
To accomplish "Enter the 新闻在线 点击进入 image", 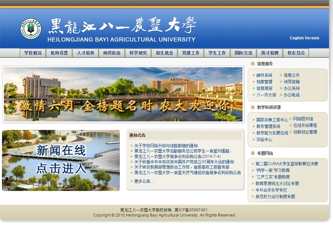I will click(x=61, y=161).
